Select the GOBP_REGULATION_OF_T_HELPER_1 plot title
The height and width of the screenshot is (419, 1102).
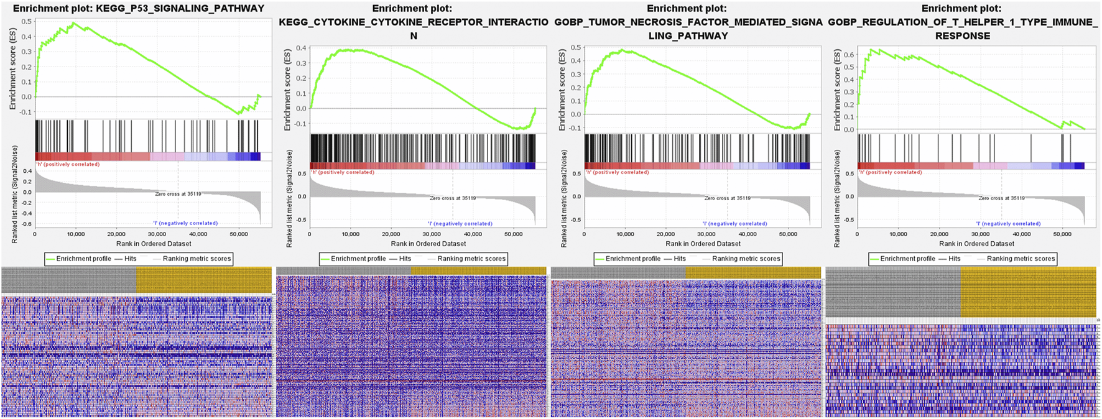[961, 22]
